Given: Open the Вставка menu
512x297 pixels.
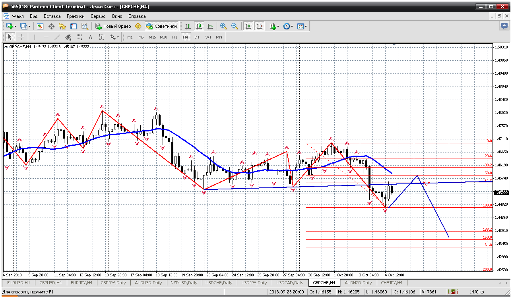Looking at the screenshot, I should pyautogui.click(x=52, y=16).
